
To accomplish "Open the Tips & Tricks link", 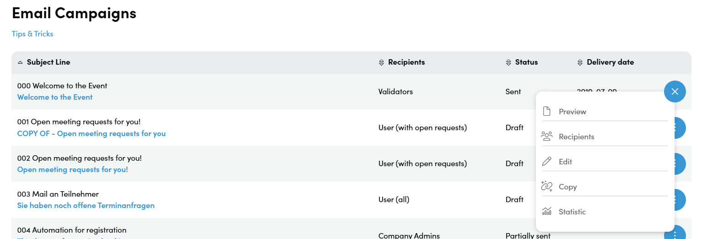I will click(x=32, y=34).
